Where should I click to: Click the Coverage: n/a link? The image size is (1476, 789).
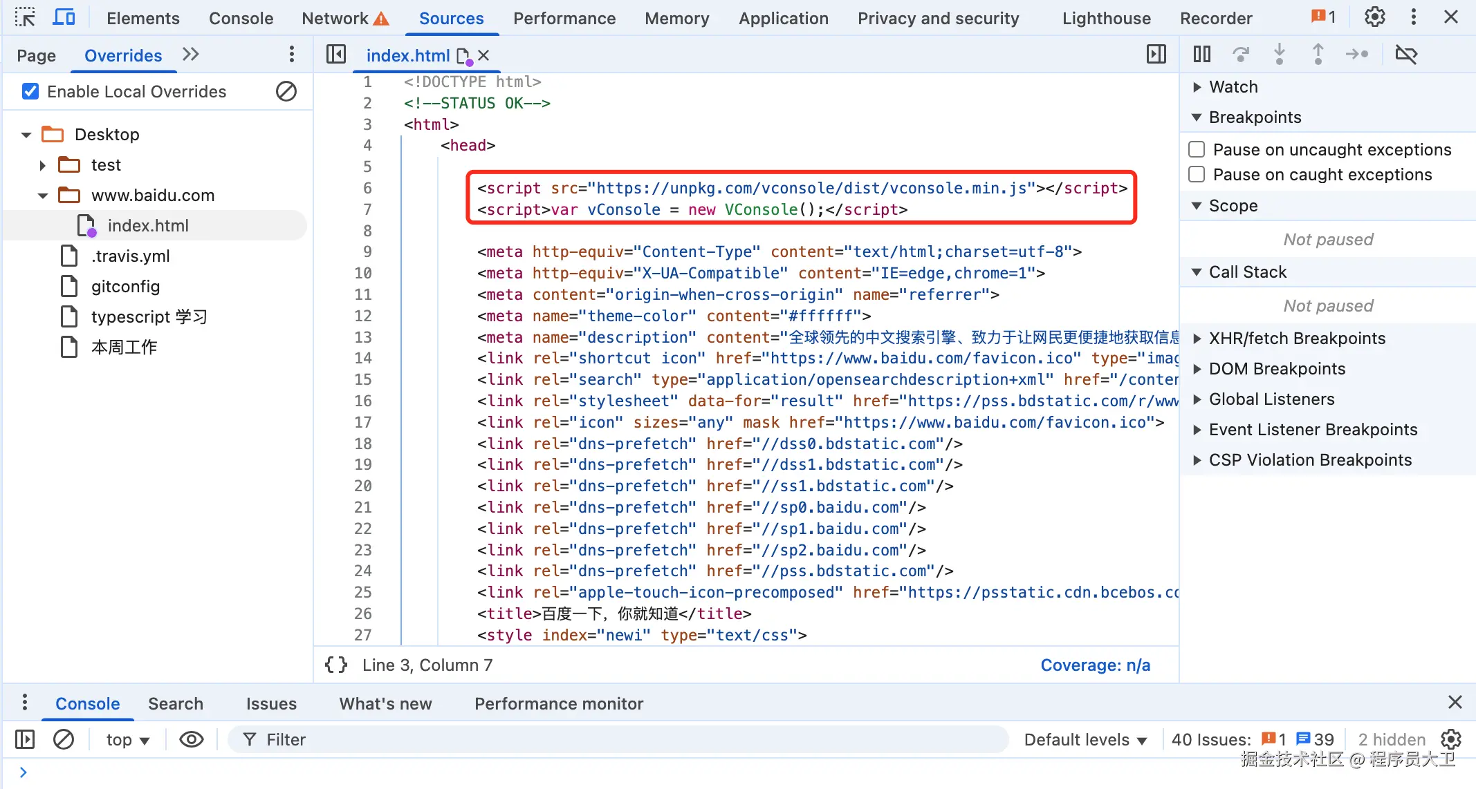pyautogui.click(x=1095, y=665)
